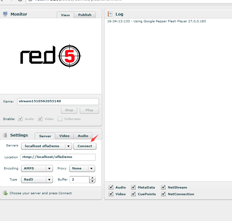Click the Flash Player log entry
The width and height of the screenshot is (232, 221).
(x=157, y=21)
